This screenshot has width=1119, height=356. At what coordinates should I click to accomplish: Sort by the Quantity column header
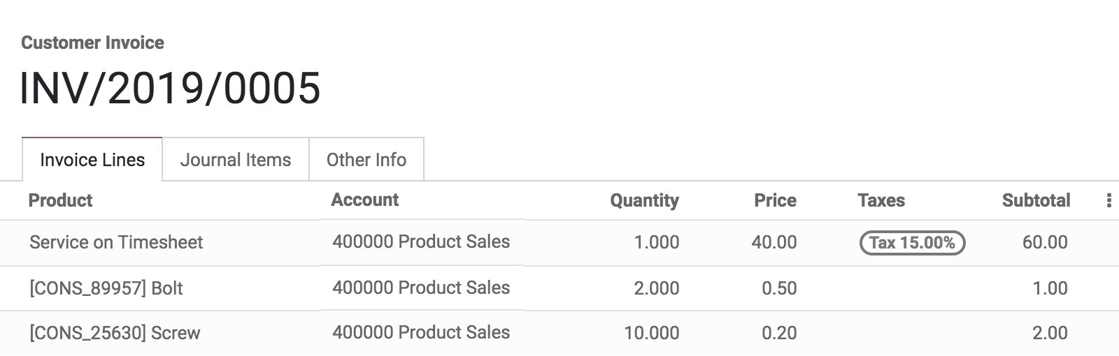(644, 200)
